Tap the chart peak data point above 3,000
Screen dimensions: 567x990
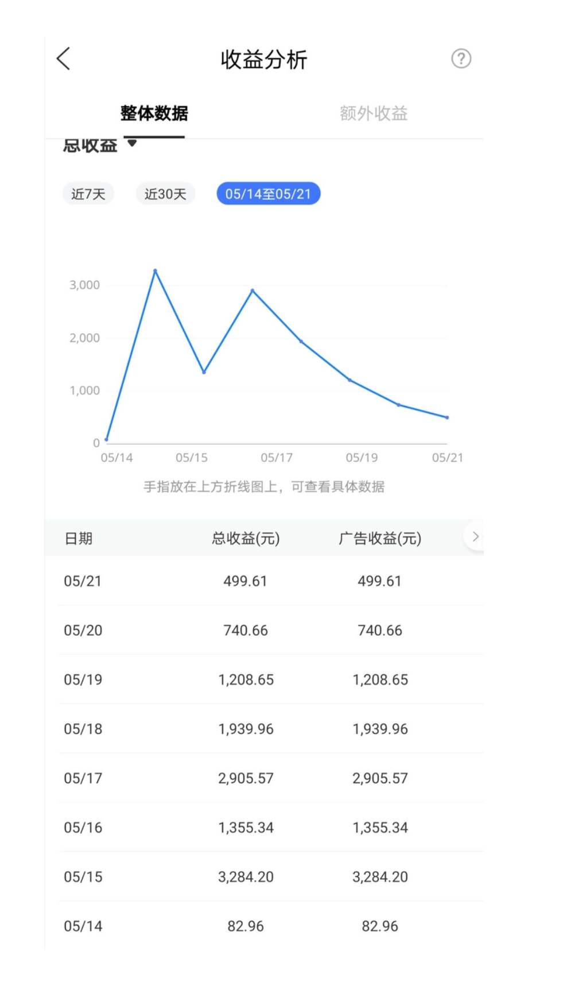[155, 270]
